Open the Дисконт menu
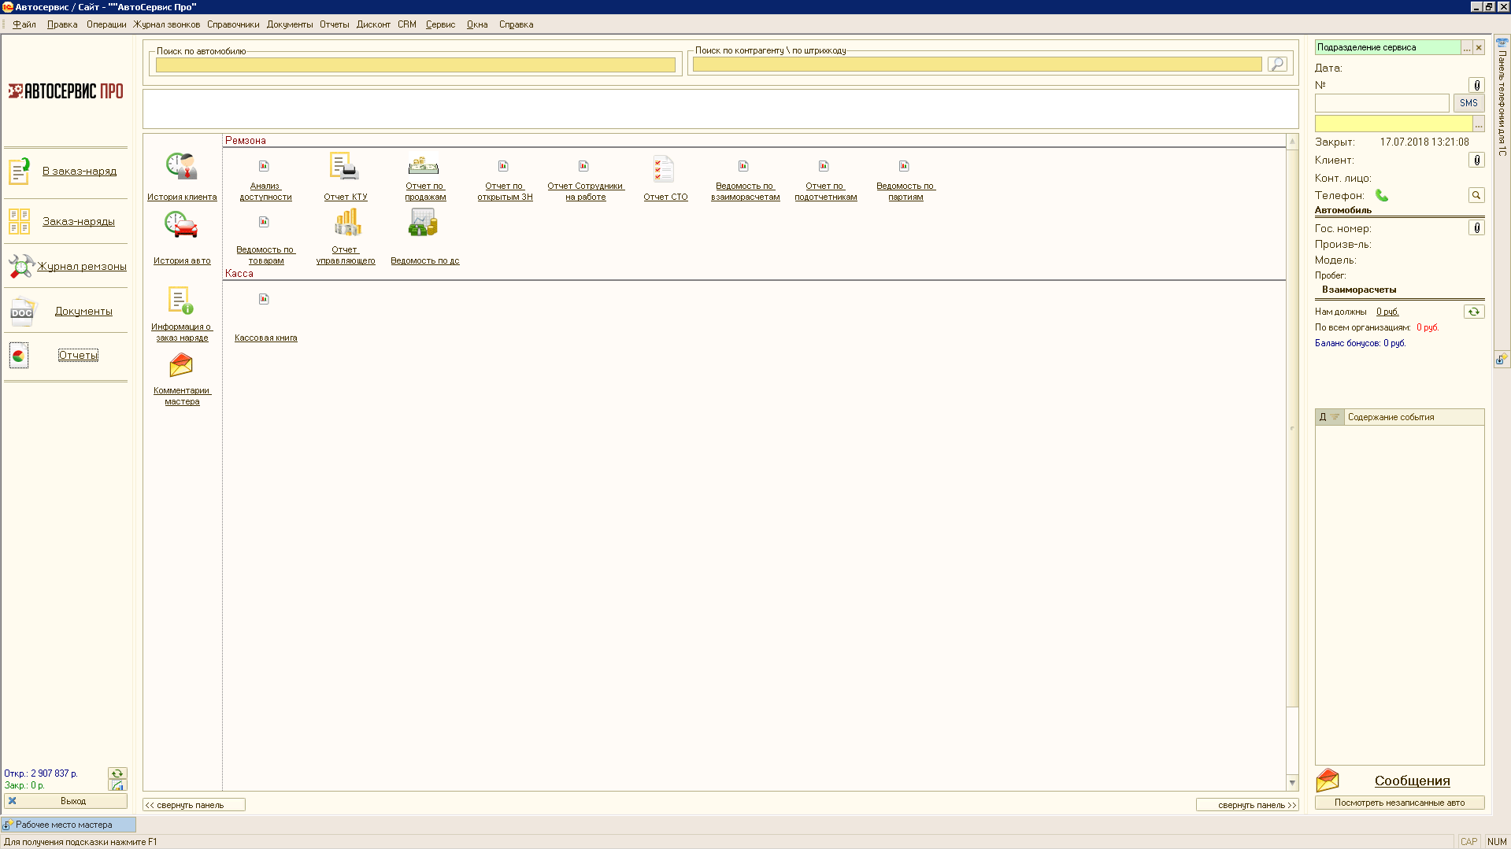This screenshot has width=1511, height=849. pos(373,24)
